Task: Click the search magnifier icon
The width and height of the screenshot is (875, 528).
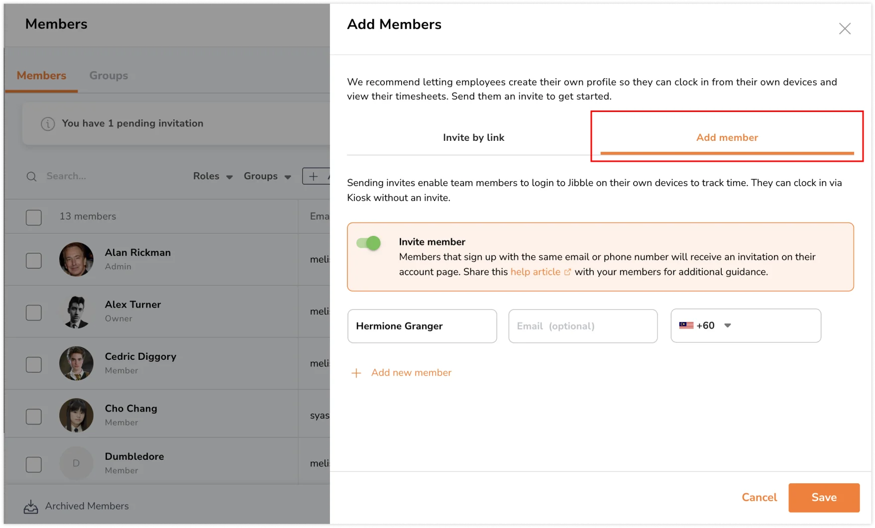Action: [31, 177]
